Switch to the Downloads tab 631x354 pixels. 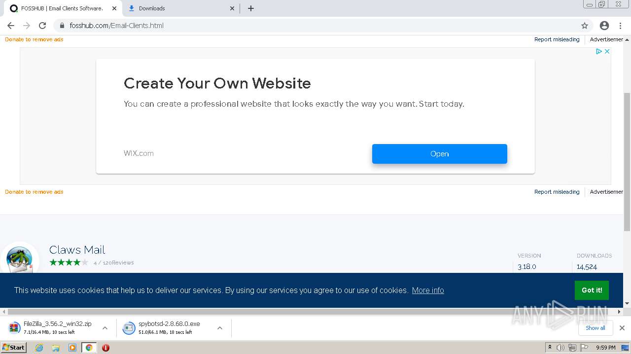point(180,8)
